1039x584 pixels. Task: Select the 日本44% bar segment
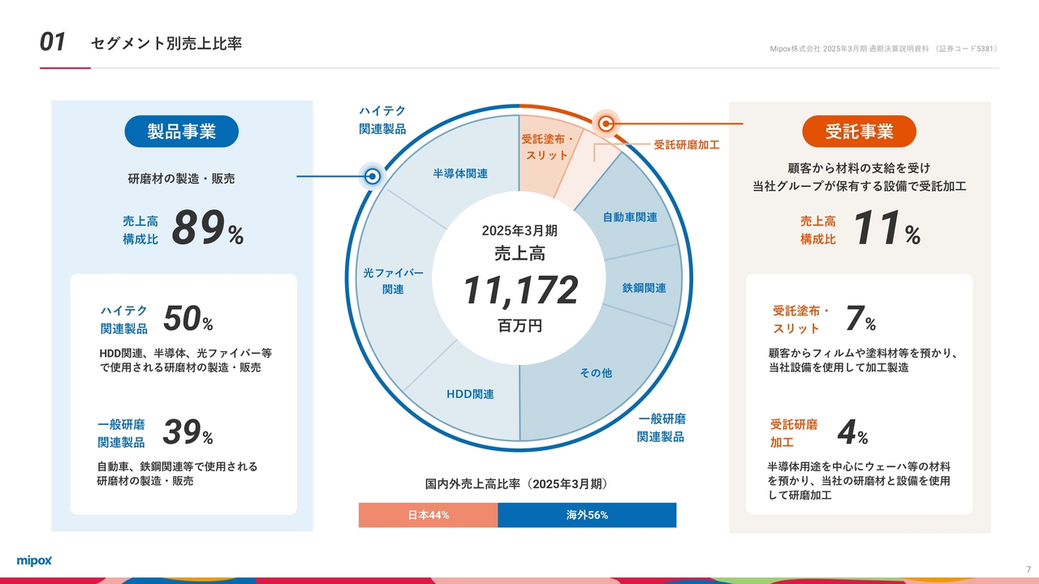[x=428, y=515]
